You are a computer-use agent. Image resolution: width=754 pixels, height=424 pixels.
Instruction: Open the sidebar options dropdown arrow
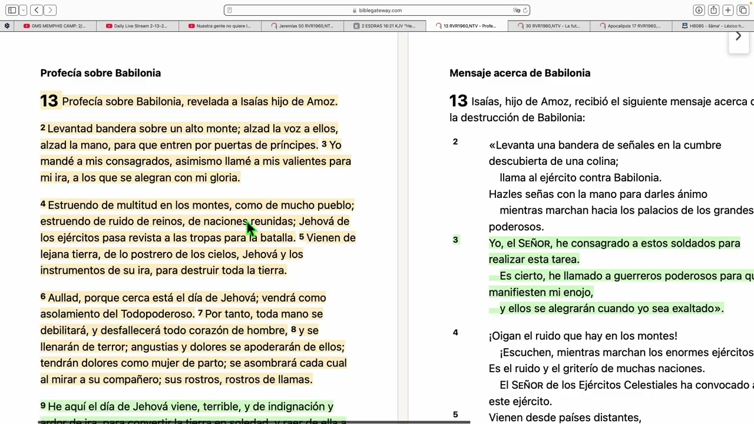tap(23, 10)
